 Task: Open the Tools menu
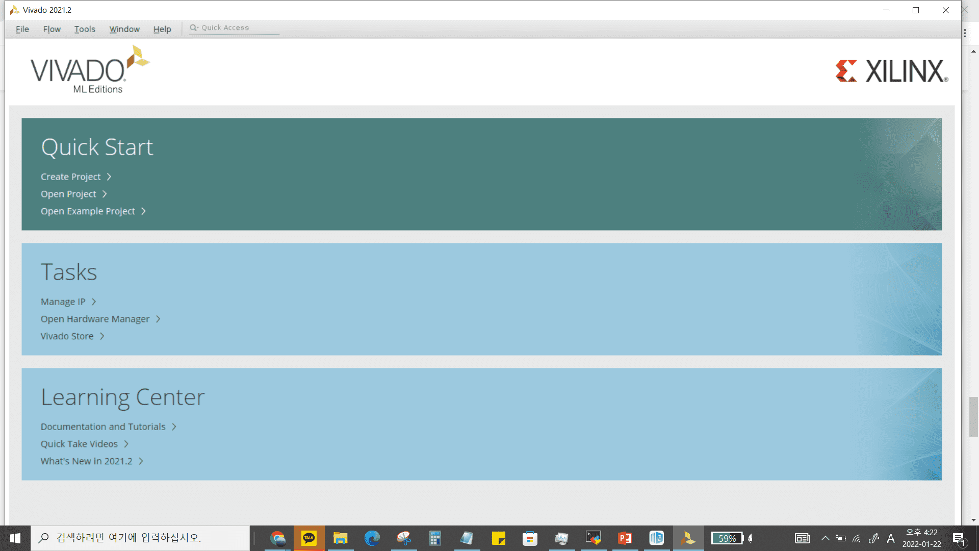point(85,29)
